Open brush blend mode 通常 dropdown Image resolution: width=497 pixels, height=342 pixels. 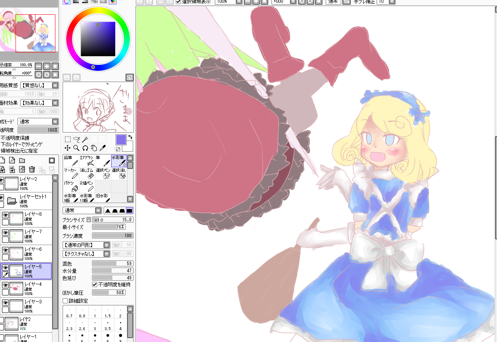82,211
